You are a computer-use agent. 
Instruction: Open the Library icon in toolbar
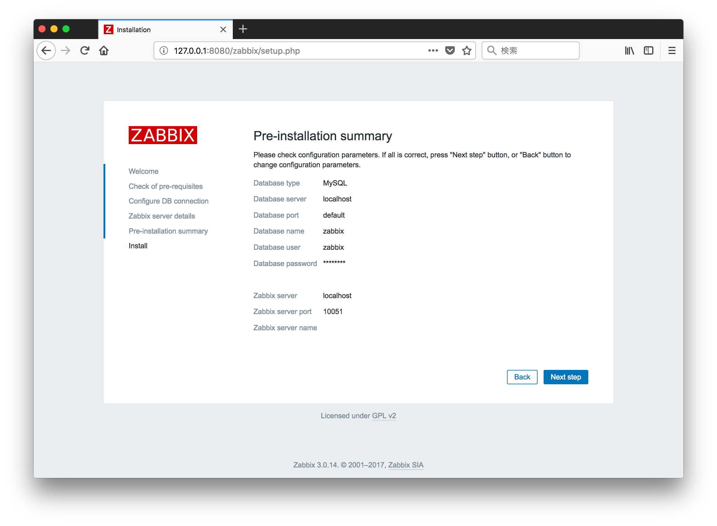click(629, 51)
